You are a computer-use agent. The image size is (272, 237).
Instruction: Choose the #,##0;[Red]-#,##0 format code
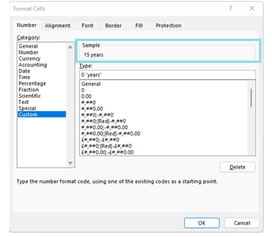coord(103,121)
